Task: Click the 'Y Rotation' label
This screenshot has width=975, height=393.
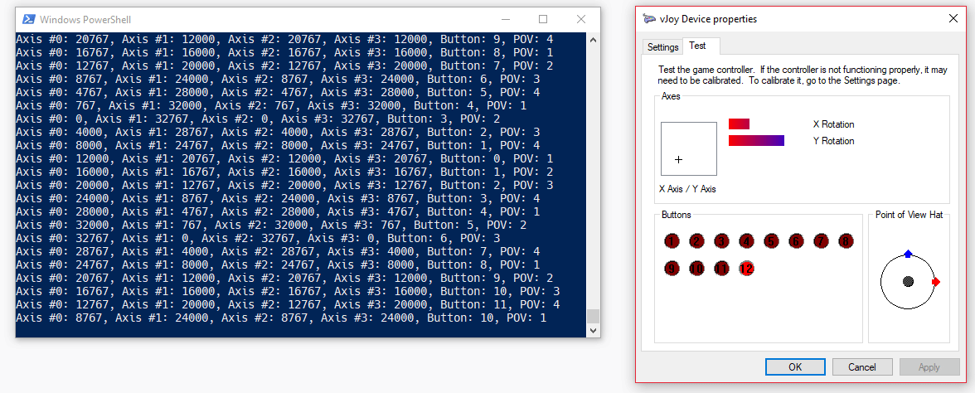Action: coord(833,141)
